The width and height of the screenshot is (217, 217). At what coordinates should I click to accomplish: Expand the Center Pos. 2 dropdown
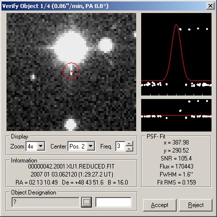pos(91,146)
